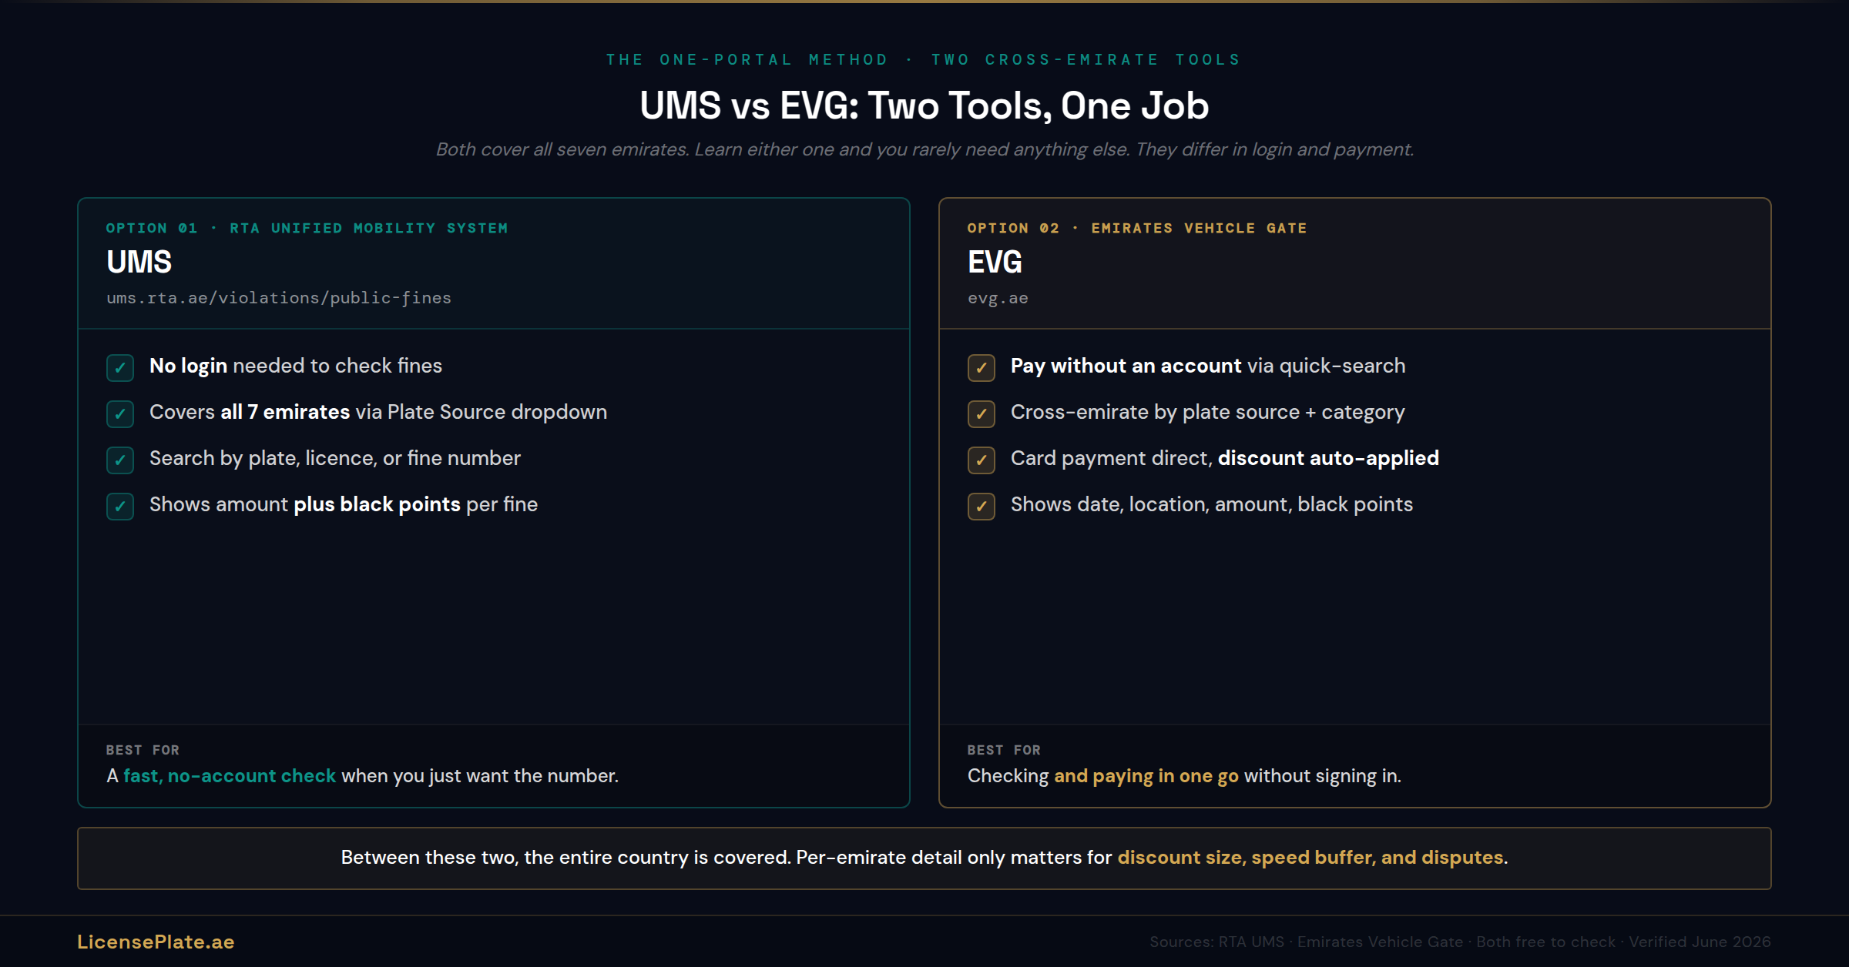This screenshot has width=1849, height=967.
Task: Click the 'Sources: RTA UMS' footer line
Action: [1460, 942]
